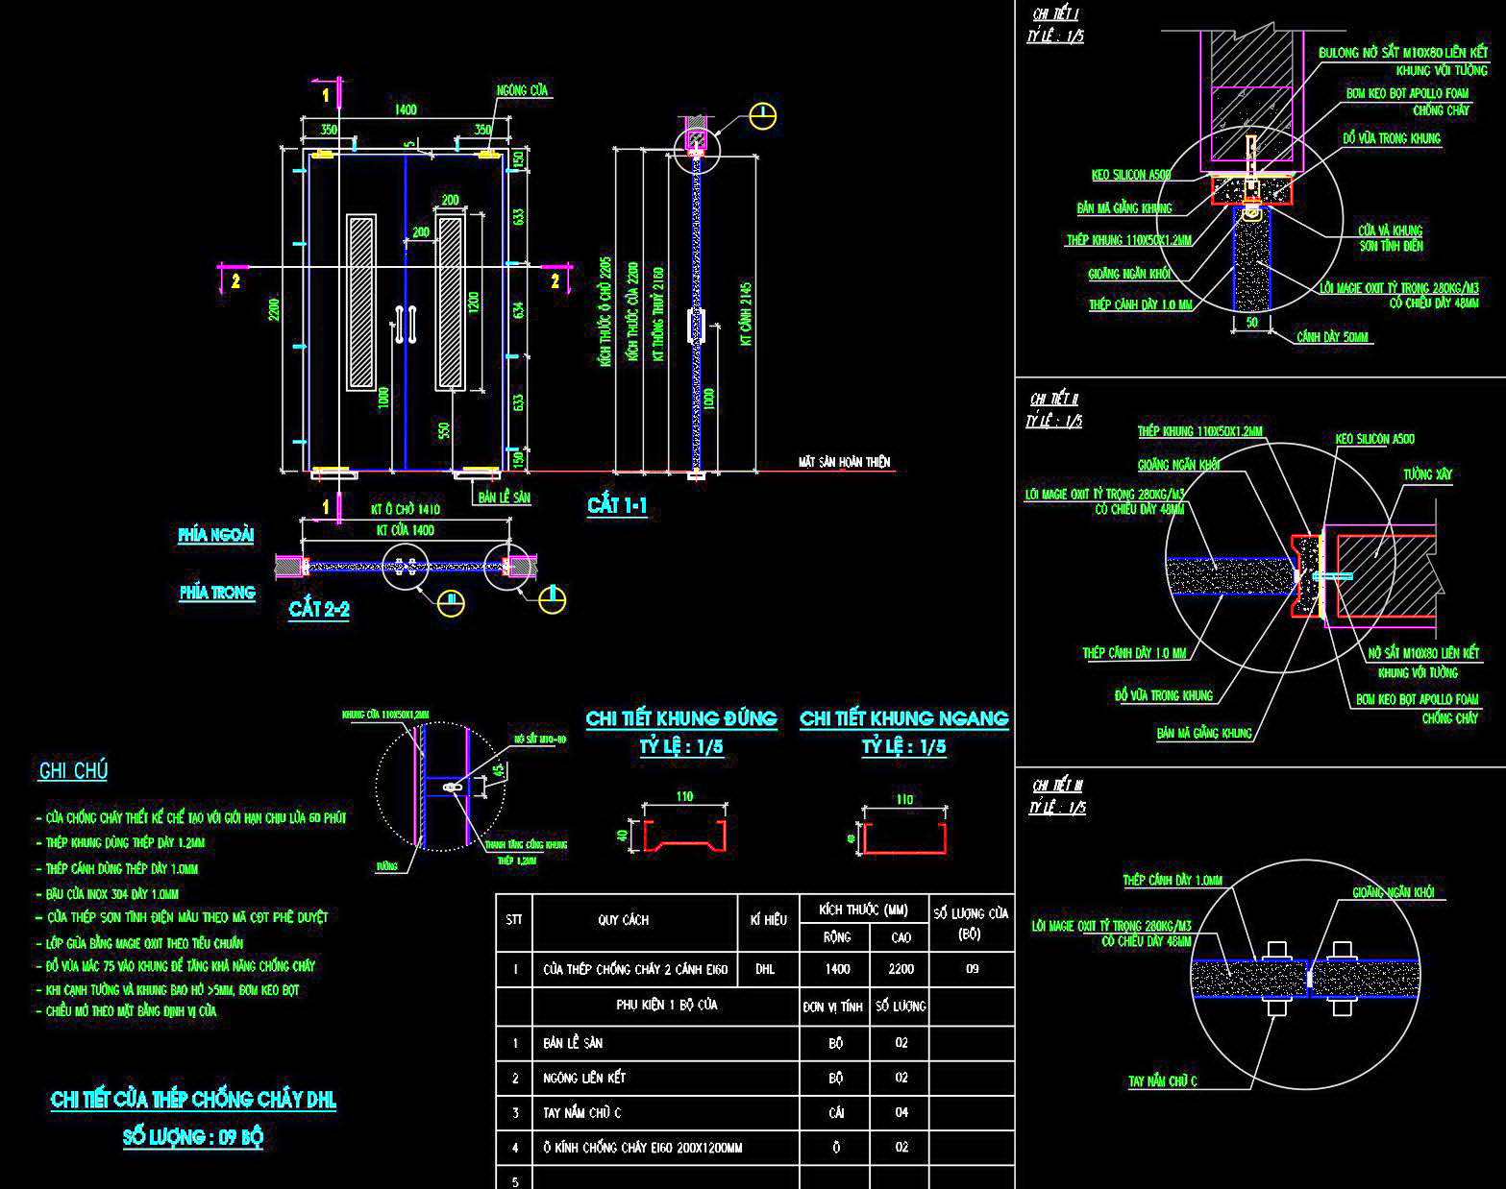Select the top section marker 1
Screen dimensions: 1506x1189
coord(326,94)
